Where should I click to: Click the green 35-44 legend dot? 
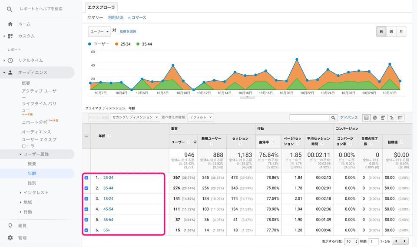click(138, 44)
